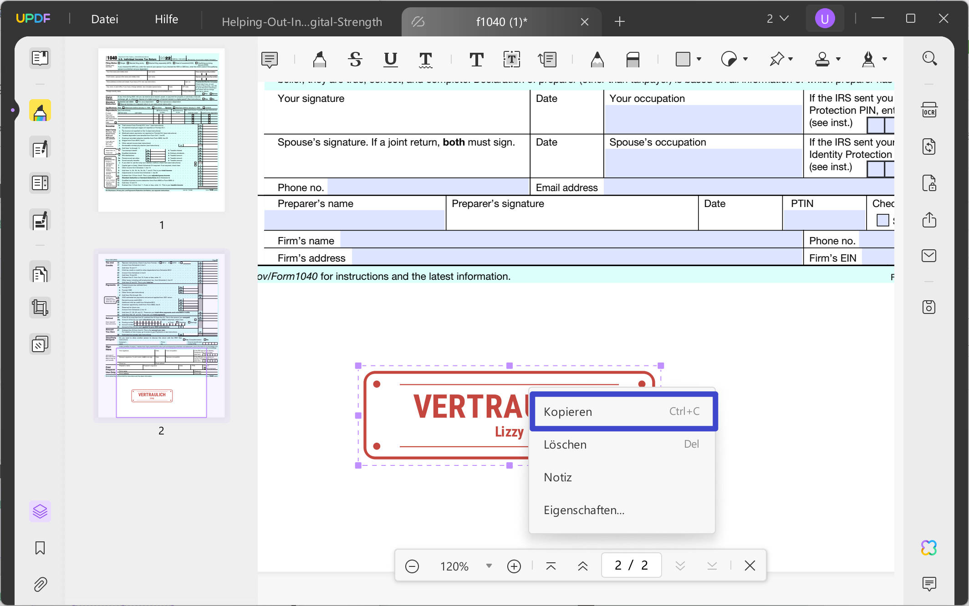Select the sticky note comment tool
The width and height of the screenshot is (969, 606).
tap(270, 59)
